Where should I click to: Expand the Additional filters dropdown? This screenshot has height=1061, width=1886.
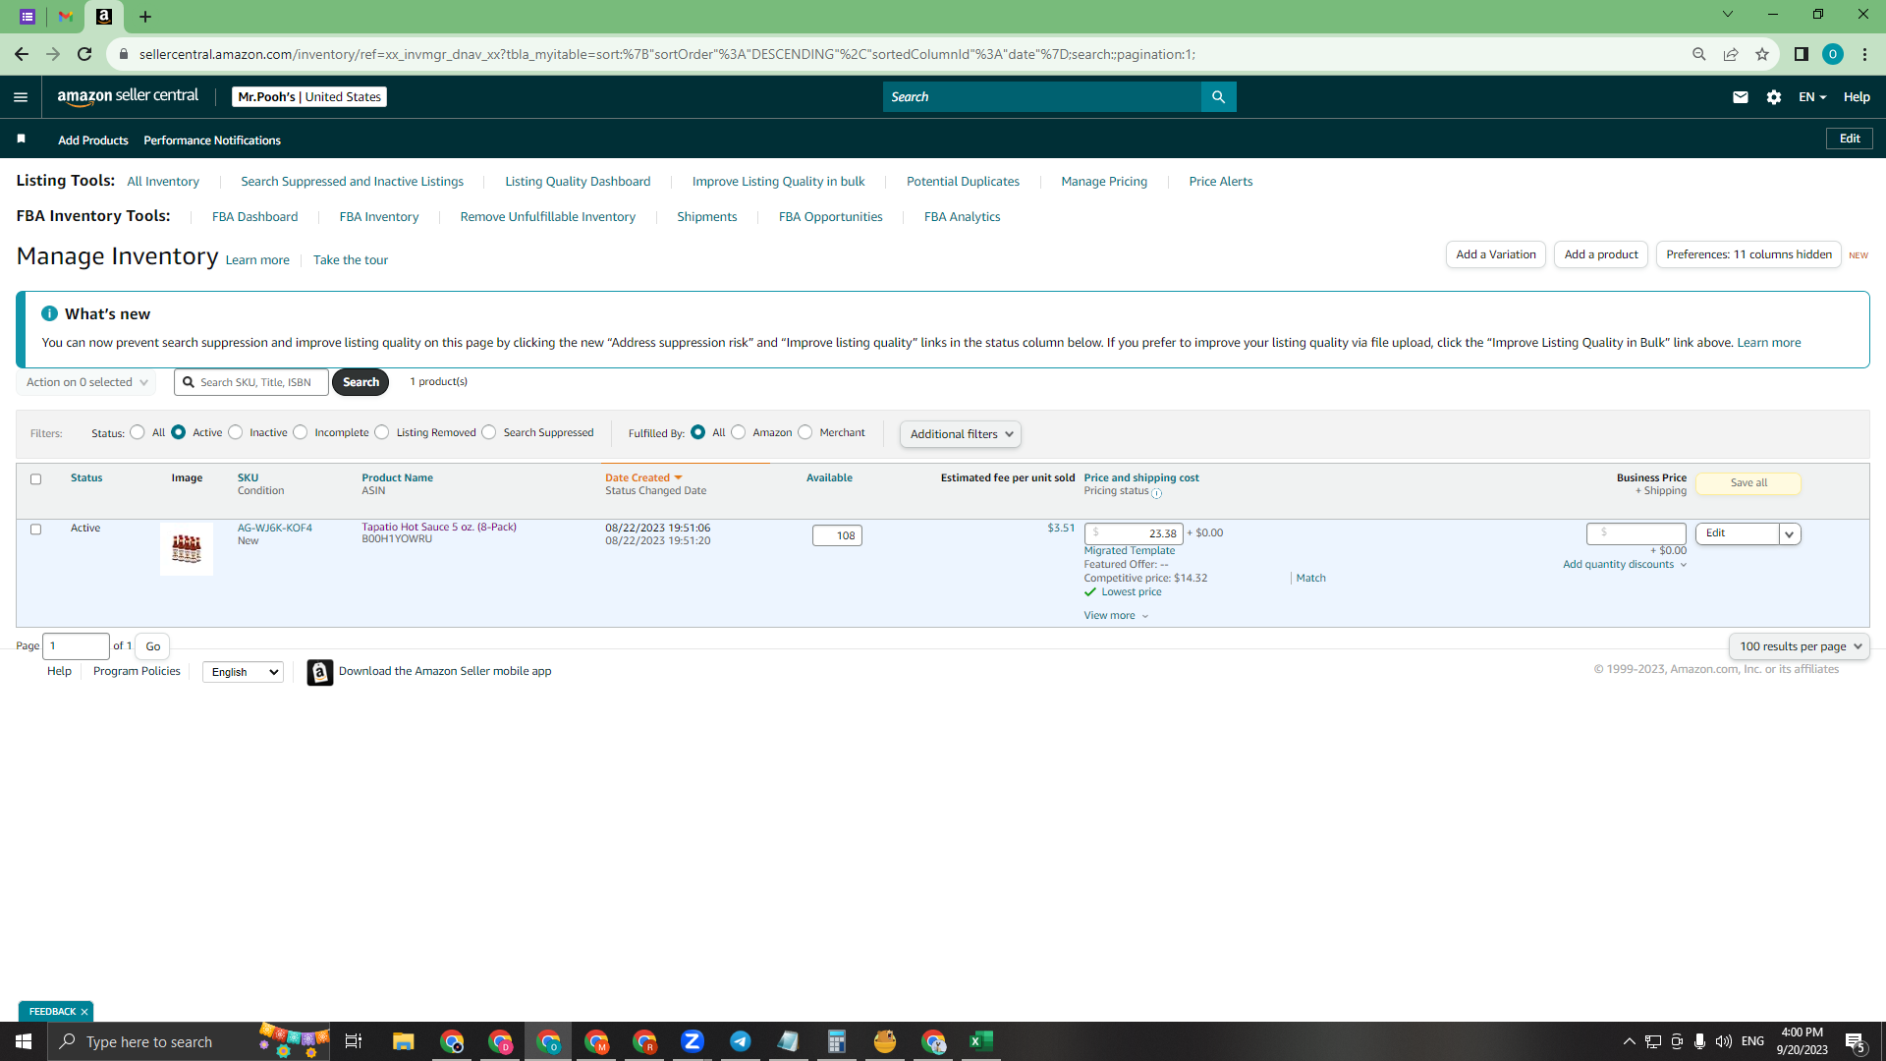(x=961, y=434)
